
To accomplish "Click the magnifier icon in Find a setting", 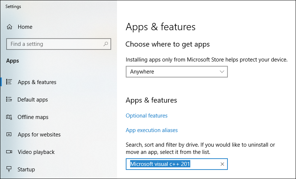I will 106,44.
